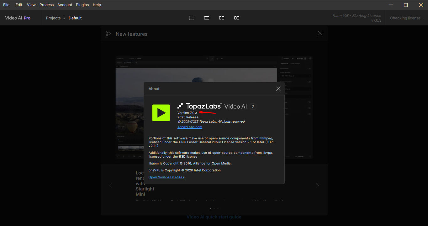Click the sparkle icon beside New features

coord(108,34)
